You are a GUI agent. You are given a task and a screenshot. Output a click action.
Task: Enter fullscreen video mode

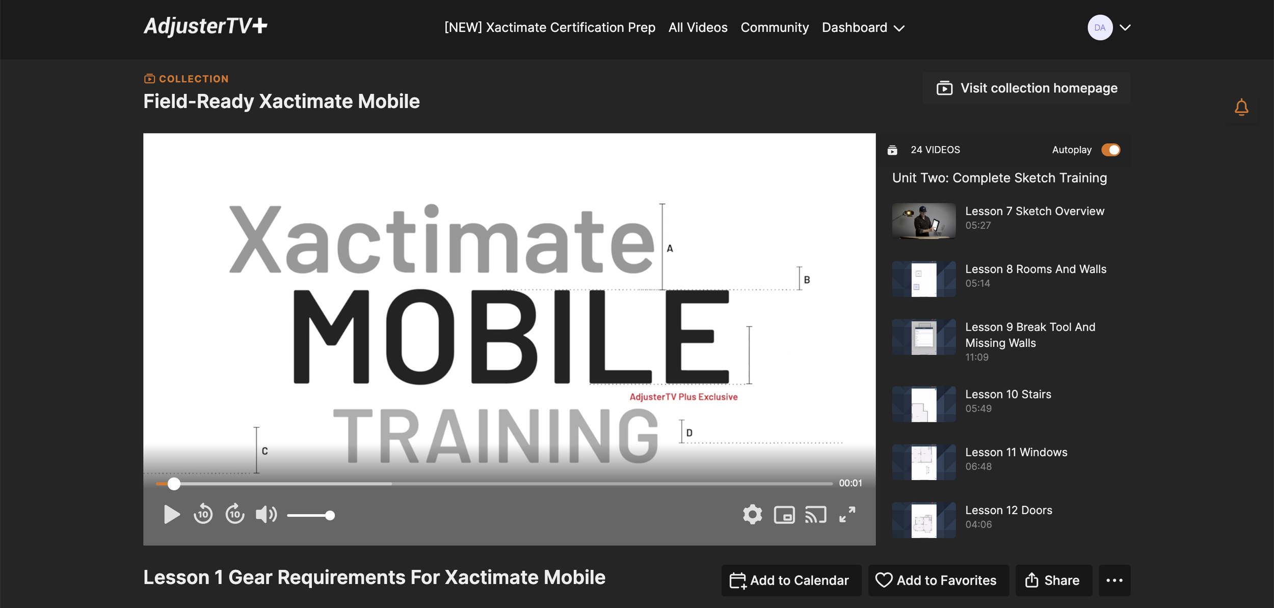[847, 515]
